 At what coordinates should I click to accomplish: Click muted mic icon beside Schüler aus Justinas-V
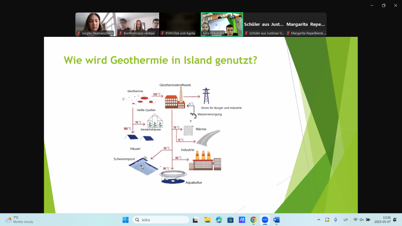(x=246, y=33)
